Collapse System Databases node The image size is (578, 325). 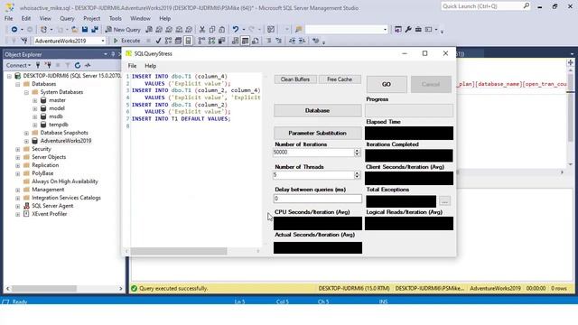point(26,92)
